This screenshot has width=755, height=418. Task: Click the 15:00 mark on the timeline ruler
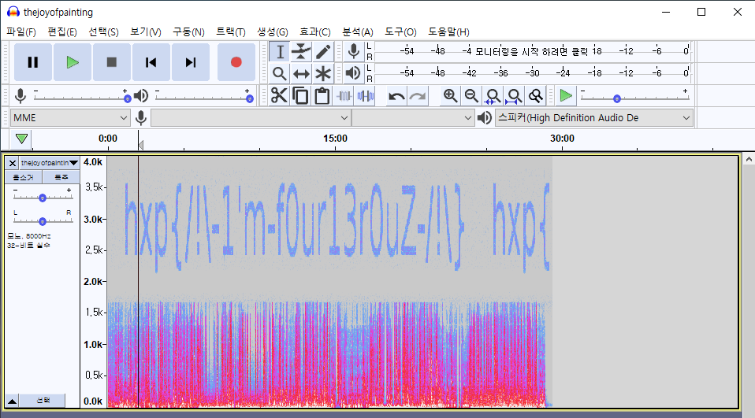[335, 139]
